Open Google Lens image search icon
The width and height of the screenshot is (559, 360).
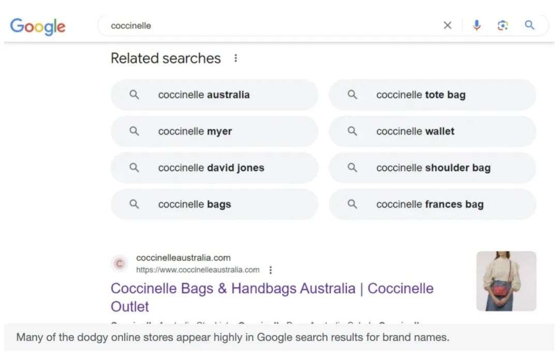pos(503,25)
